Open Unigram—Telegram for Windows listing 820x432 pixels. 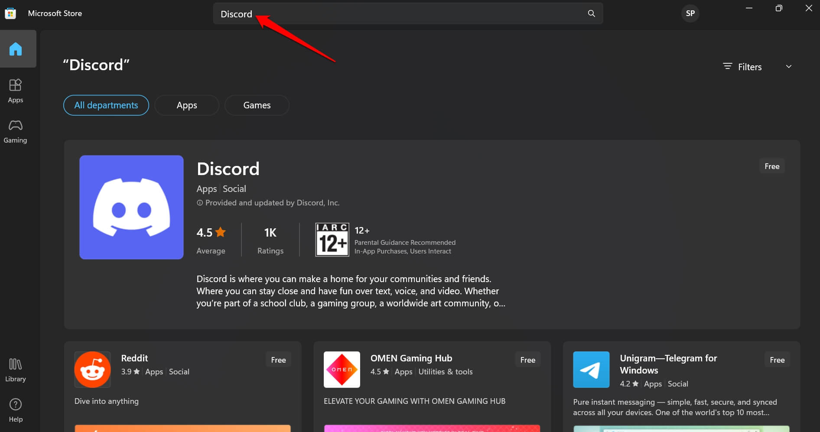coord(667,364)
